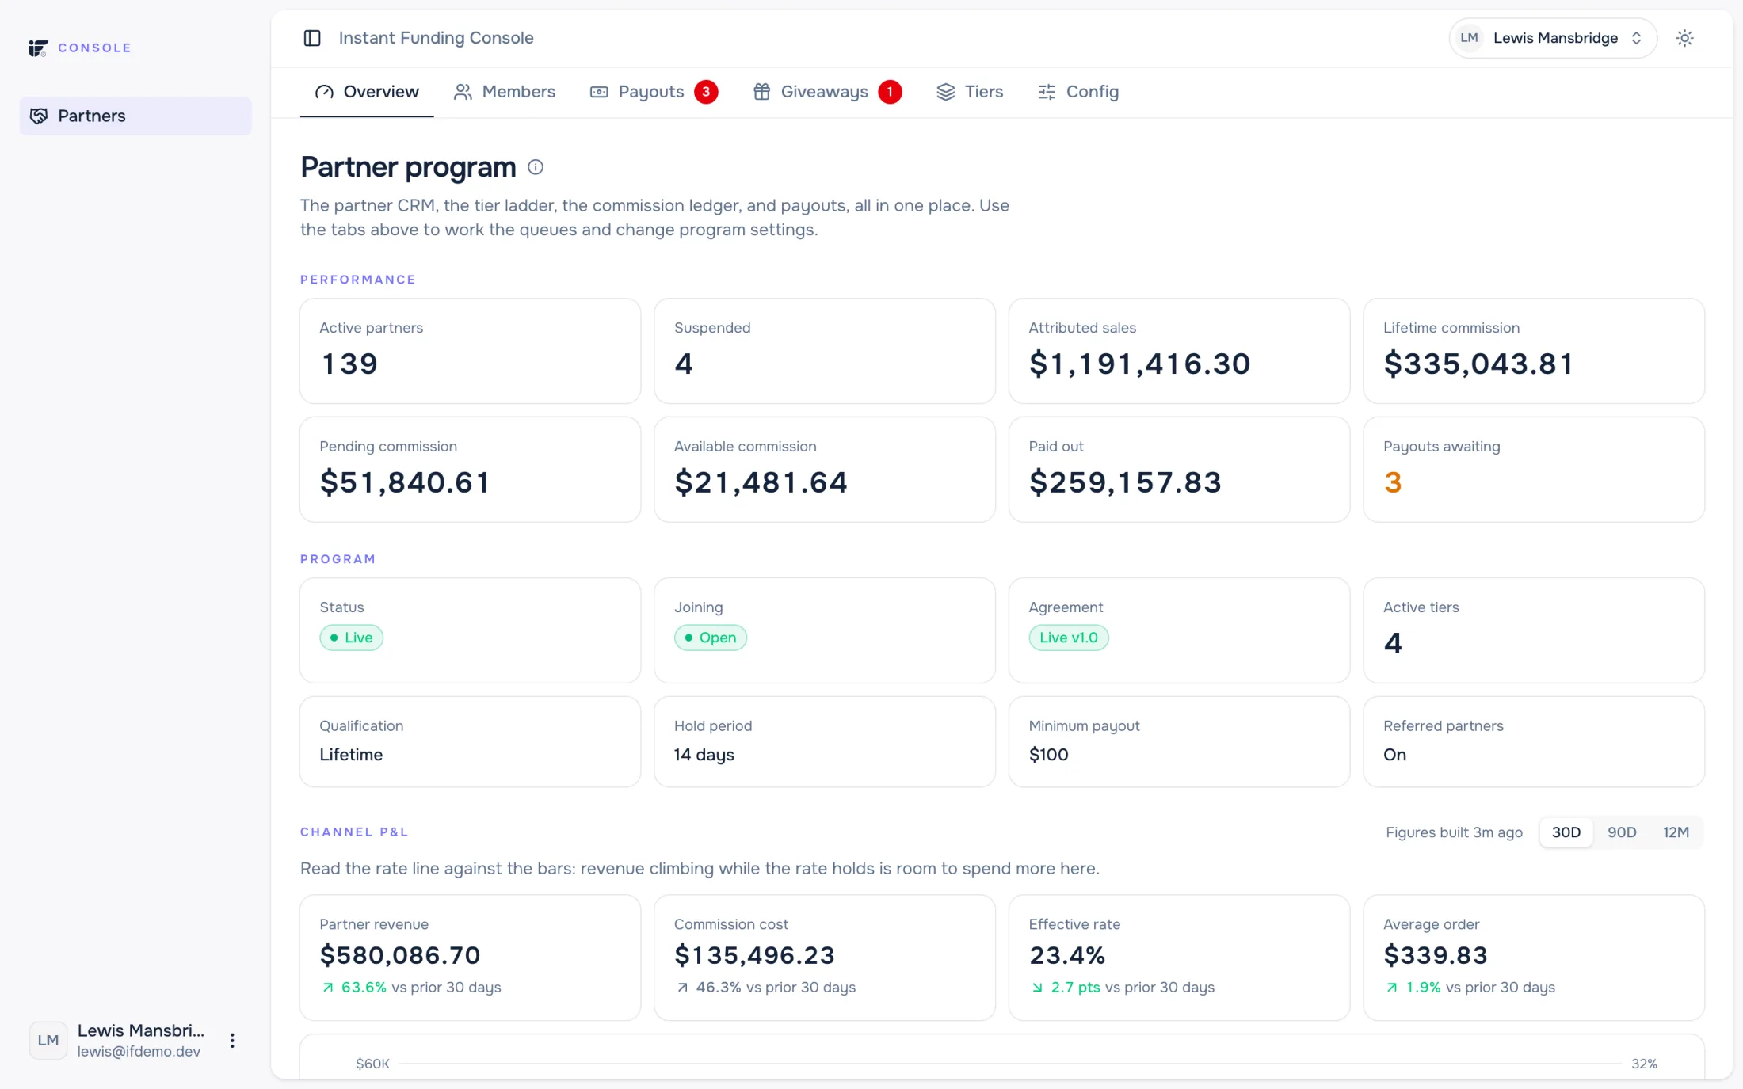Open the three-dot user menu
This screenshot has height=1089, width=1743.
(232, 1041)
